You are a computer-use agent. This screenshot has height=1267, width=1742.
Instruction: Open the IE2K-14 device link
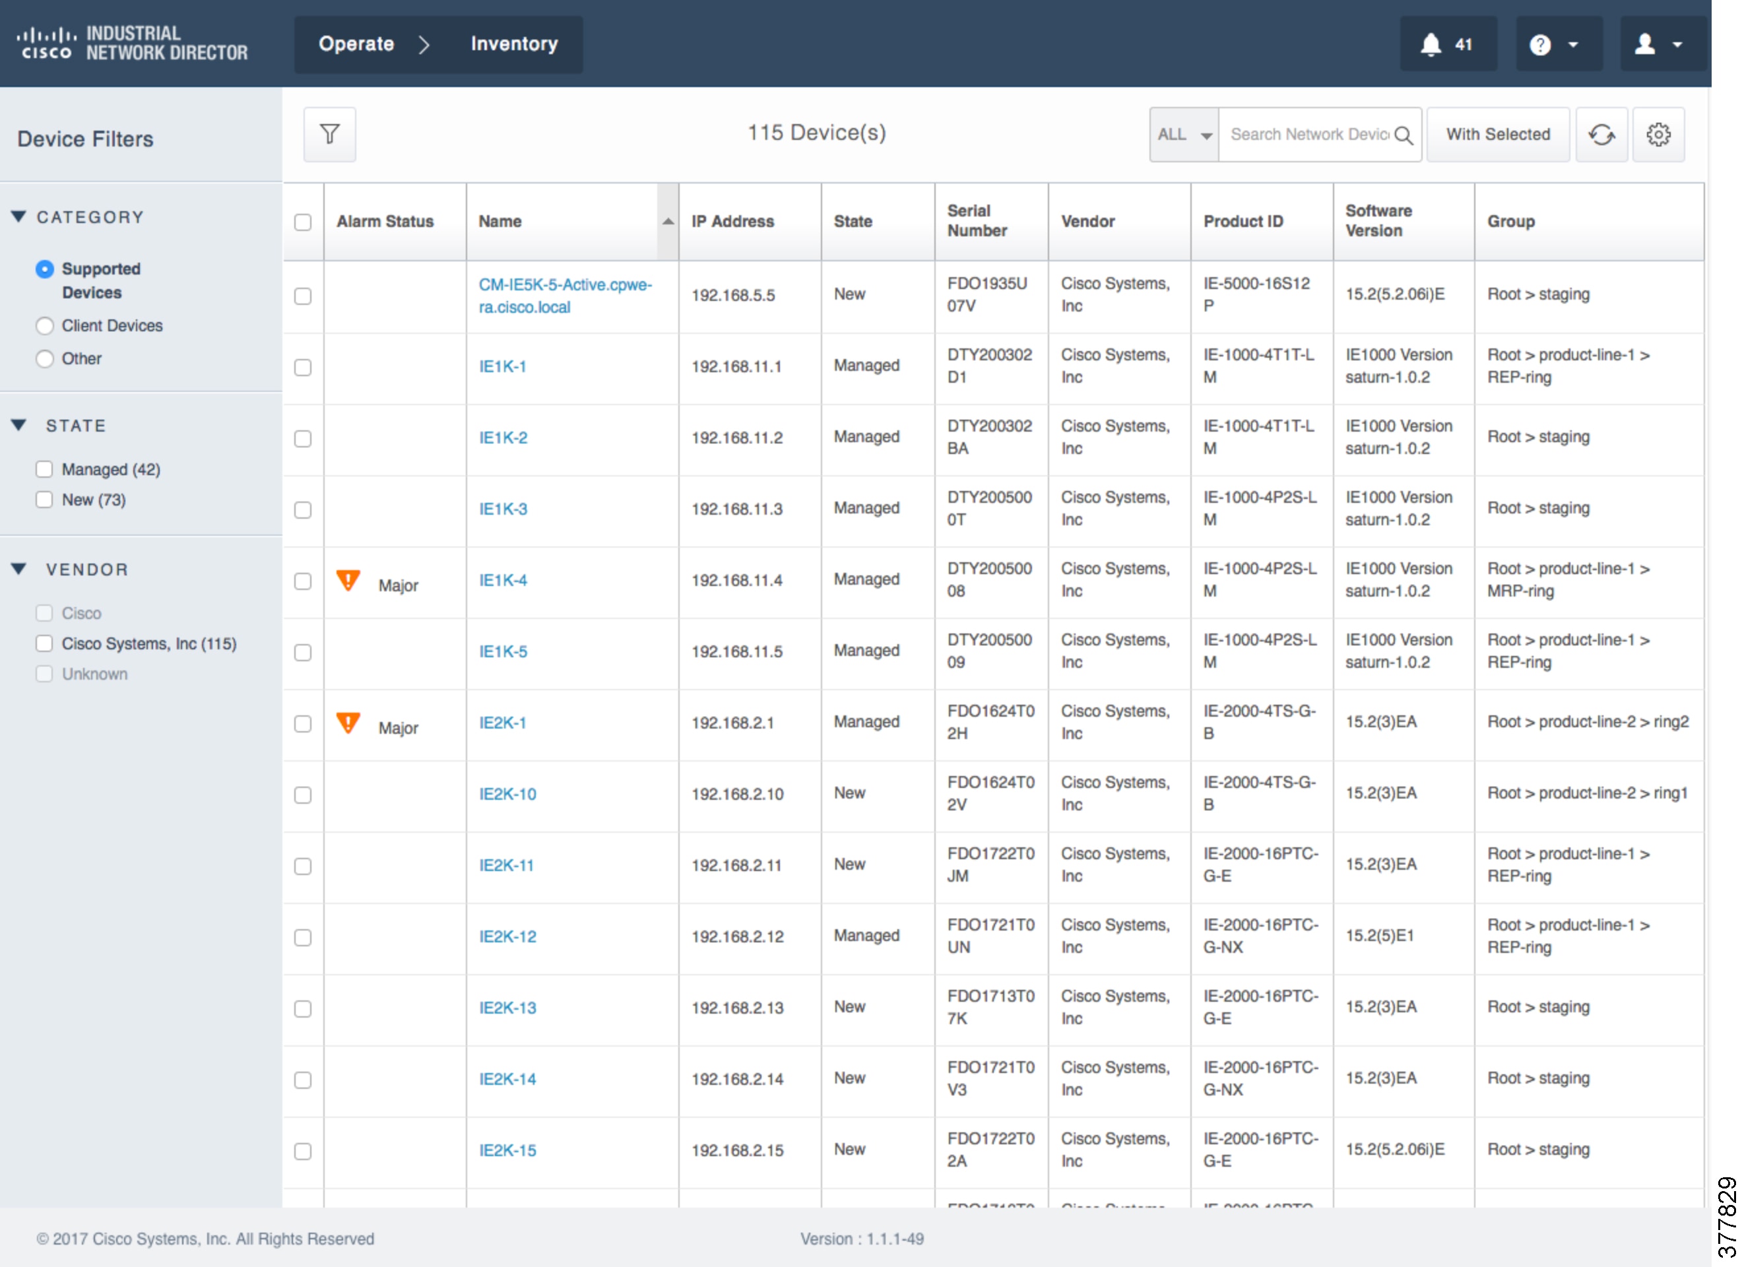tap(507, 1080)
